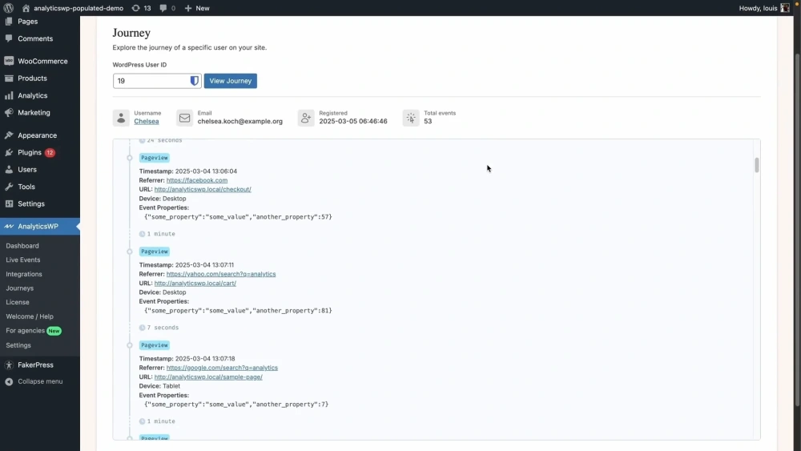Click the View Journey button
Screen dimensions: 801x451
pyautogui.click(x=231, y=81)
